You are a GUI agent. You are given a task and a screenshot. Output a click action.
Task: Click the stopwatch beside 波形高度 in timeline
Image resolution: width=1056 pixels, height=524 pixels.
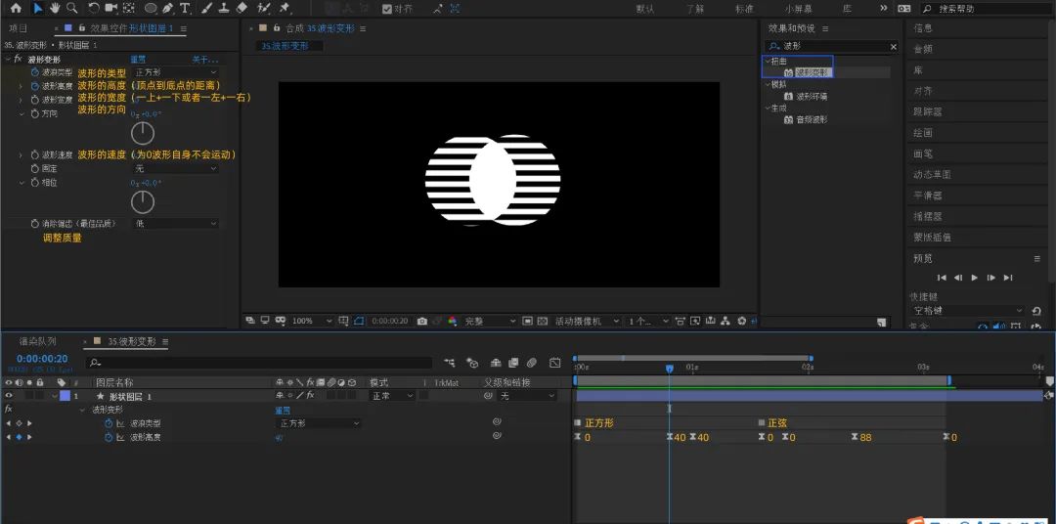(109, 437)
